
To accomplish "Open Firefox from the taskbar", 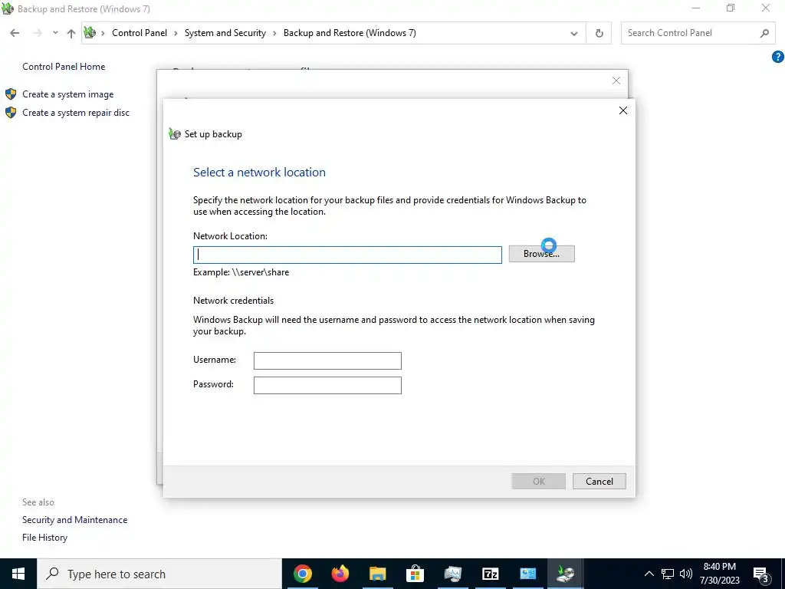I will tap(340, 574).
